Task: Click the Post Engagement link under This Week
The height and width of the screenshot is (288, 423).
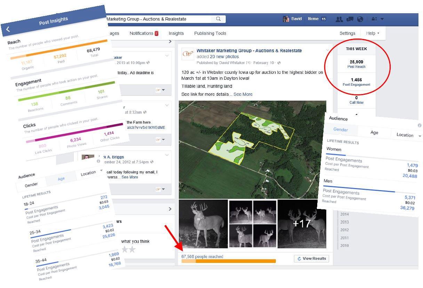Action: coord(356,85)
